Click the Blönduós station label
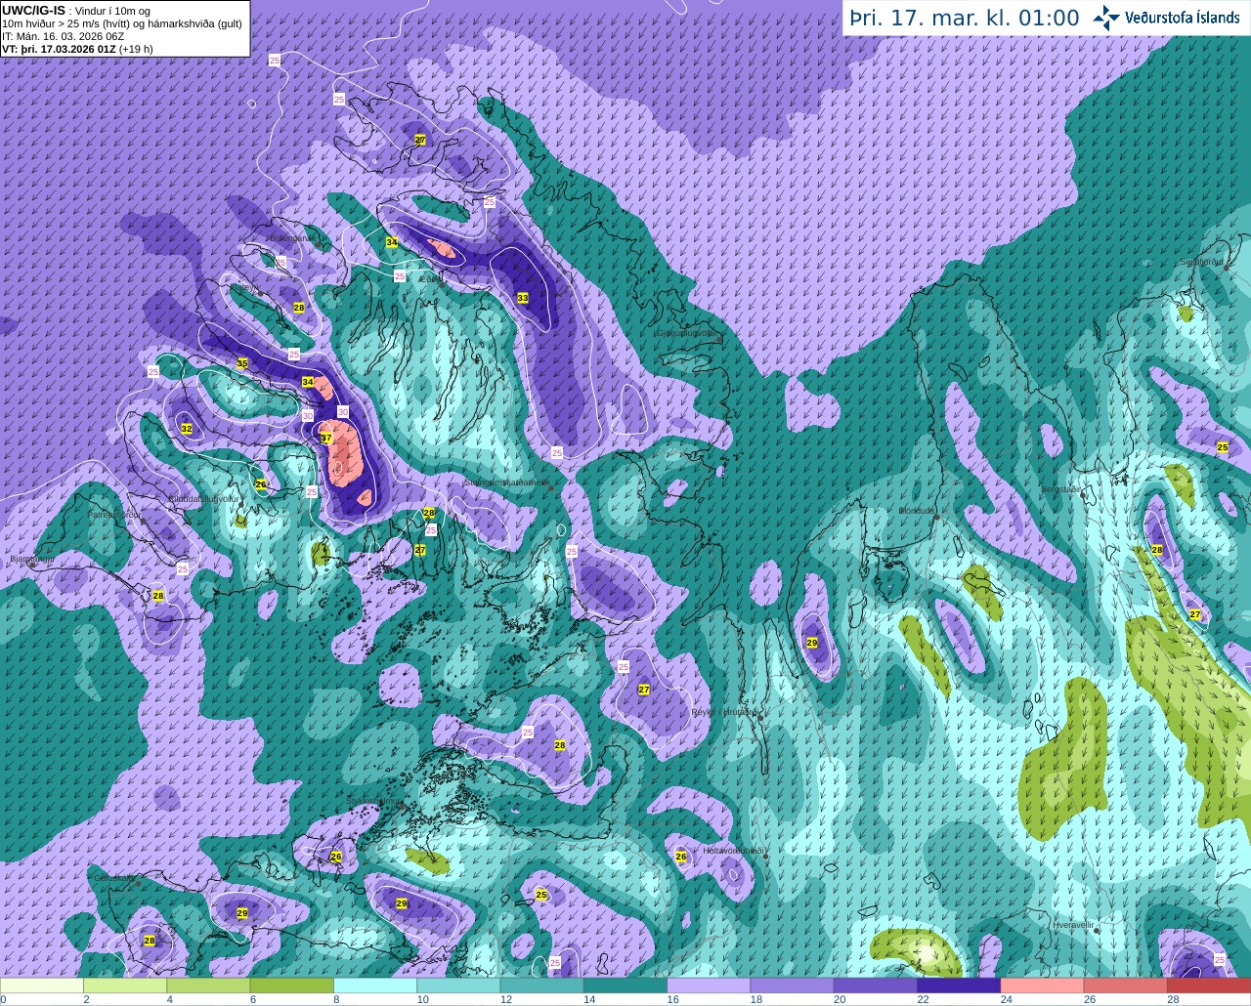Screen dimensions: 1251x1006 tap(919, 511)
